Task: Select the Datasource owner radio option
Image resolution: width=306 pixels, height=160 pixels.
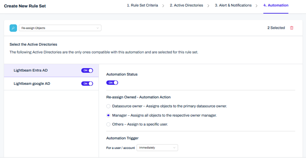Action: coord(108,106)
